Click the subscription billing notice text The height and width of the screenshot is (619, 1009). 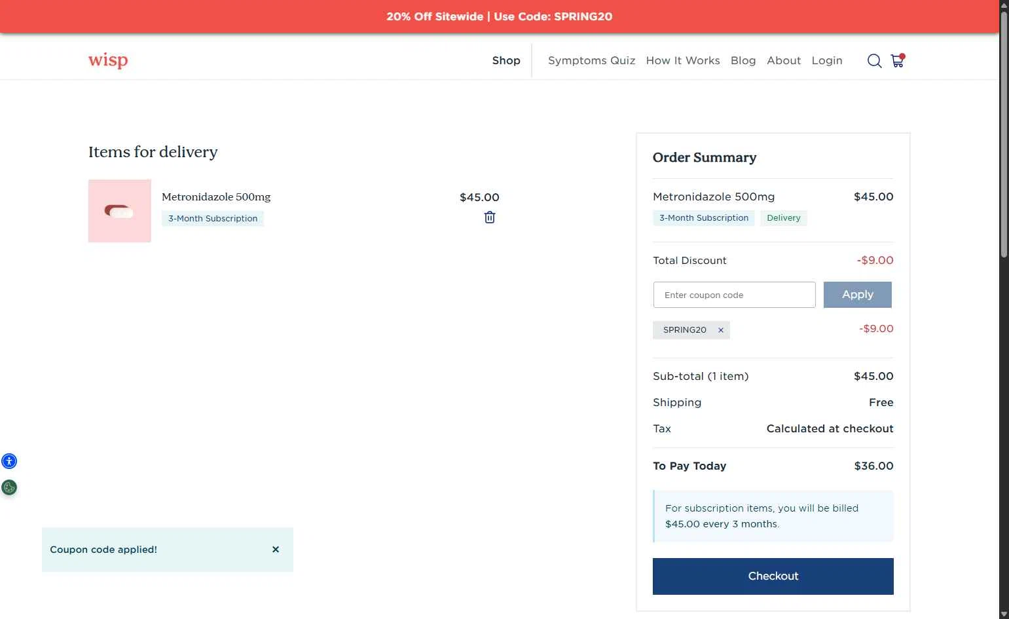click(761, 516)
